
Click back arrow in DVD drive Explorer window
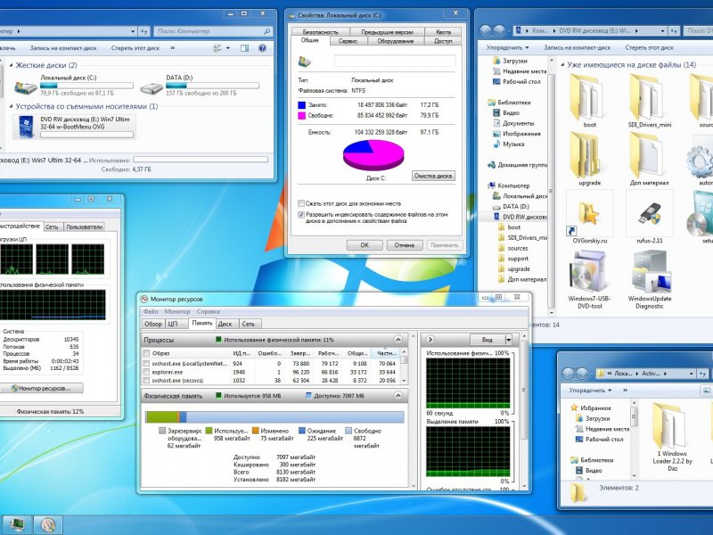486,30
